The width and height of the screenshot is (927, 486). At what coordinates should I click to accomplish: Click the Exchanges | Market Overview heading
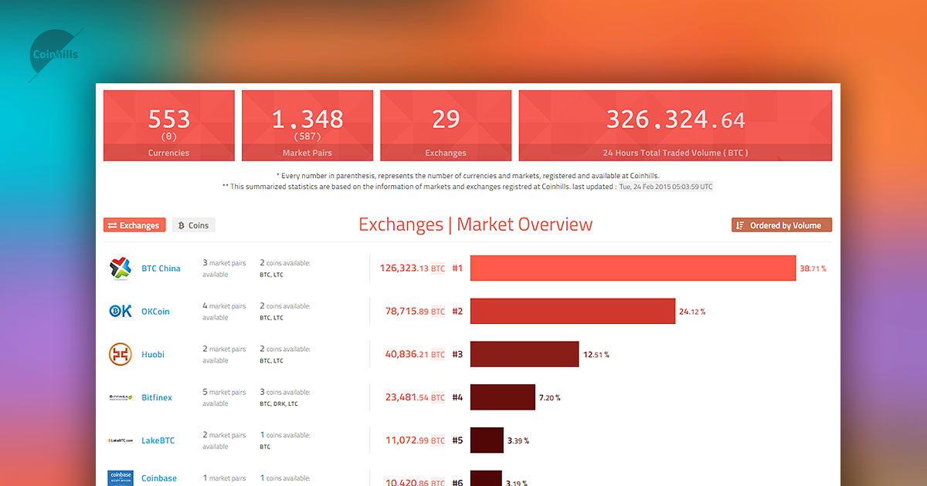pos(476,224)
